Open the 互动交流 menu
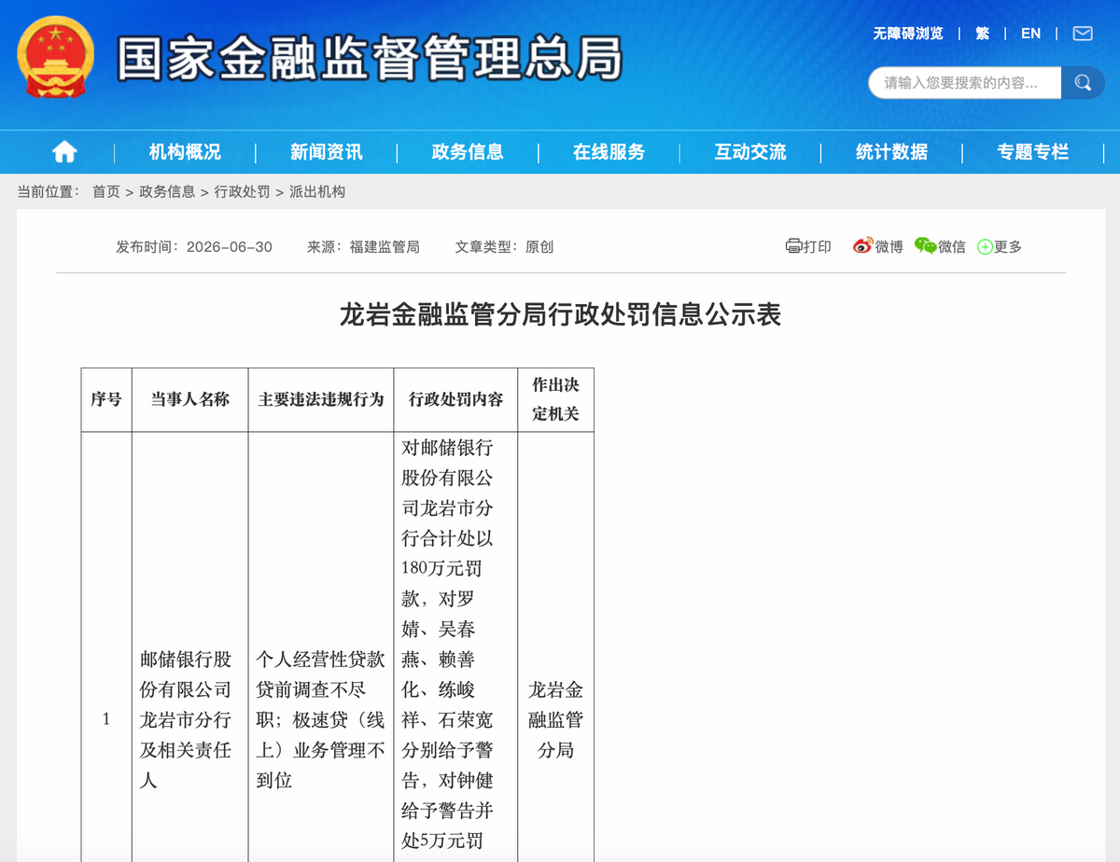 click(x=750, y=152)
